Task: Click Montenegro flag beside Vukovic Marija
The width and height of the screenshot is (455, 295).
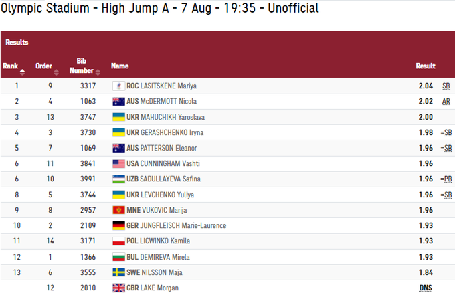Action: (x=118, y=210)
